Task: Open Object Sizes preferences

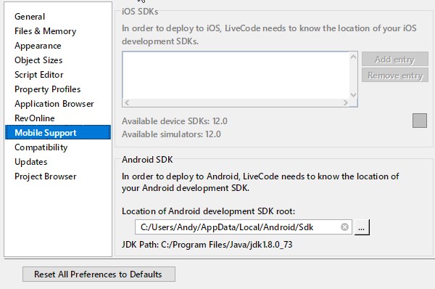Action: click(38, 60)
